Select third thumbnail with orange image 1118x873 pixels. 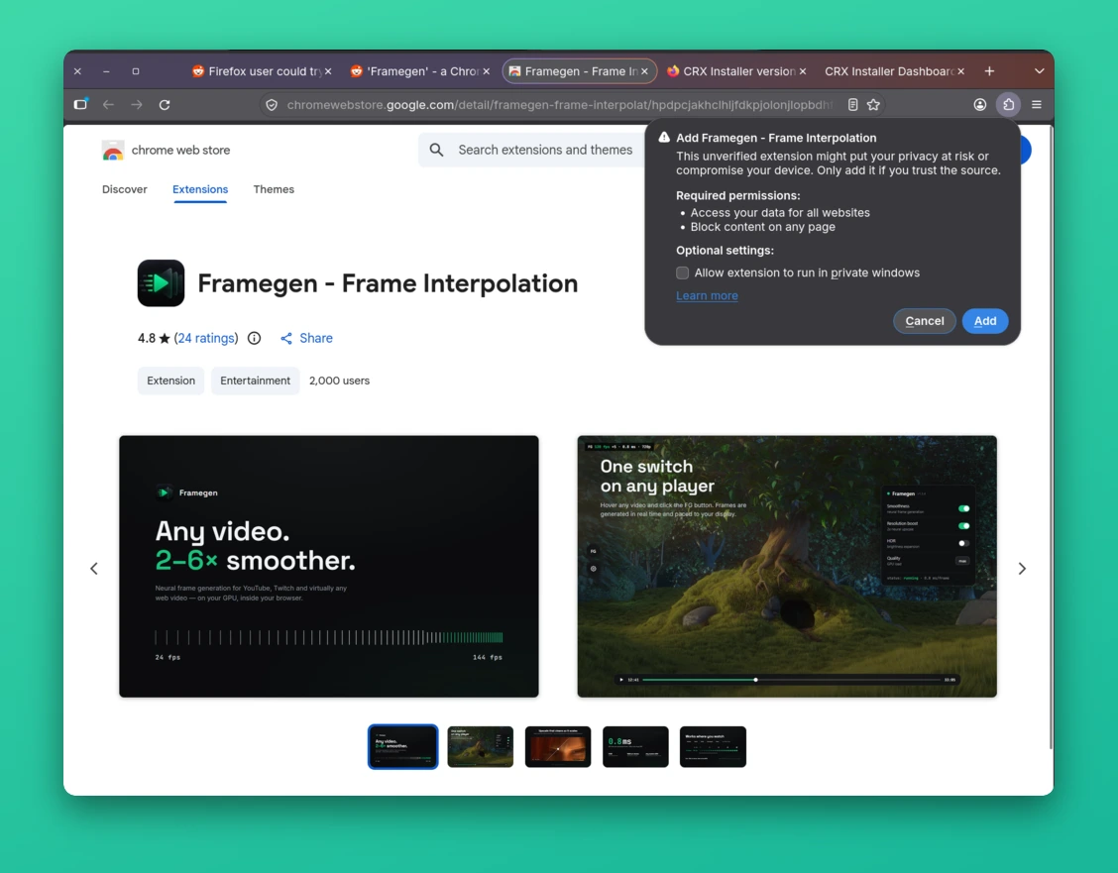click(x=558, y=747)
